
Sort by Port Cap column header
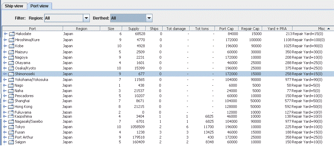pos(227,29)
